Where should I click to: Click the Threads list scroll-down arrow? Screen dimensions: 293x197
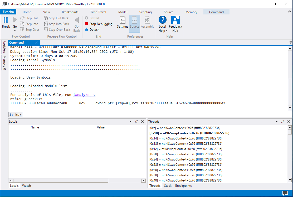coord(290,180)
